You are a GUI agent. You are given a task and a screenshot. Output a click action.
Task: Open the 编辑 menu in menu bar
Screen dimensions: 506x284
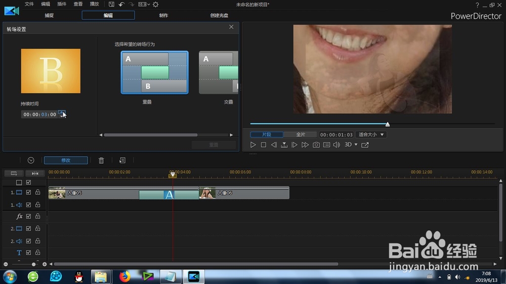click(x=46, y=4)
